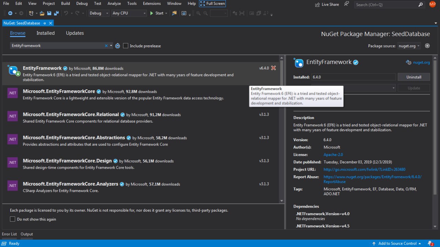Open the nuget.org link in details
Image resolution: width=440 pixels, height=247 pixels.
[x=421, y=63]
